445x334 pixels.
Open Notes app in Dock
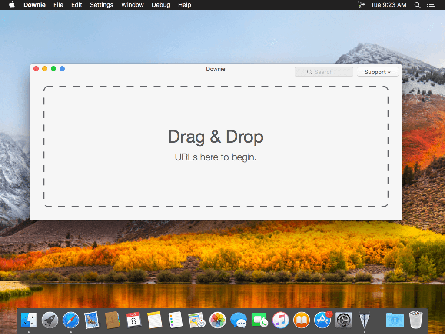coord(155,320)
